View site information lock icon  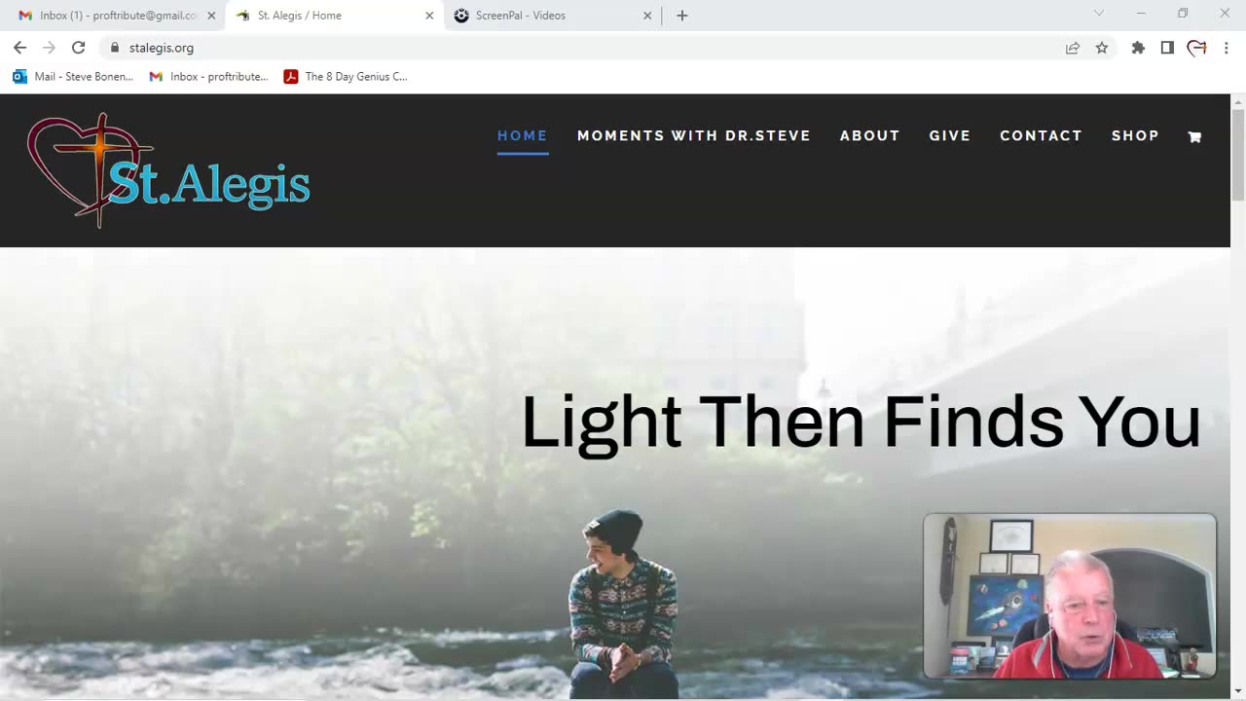(x=115, y=47)
